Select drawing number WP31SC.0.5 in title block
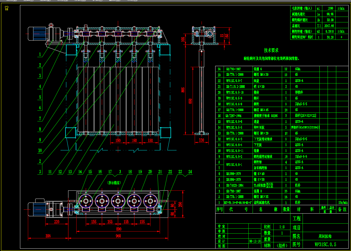This screenshot has width=351, height=251. tap(325, 244)
